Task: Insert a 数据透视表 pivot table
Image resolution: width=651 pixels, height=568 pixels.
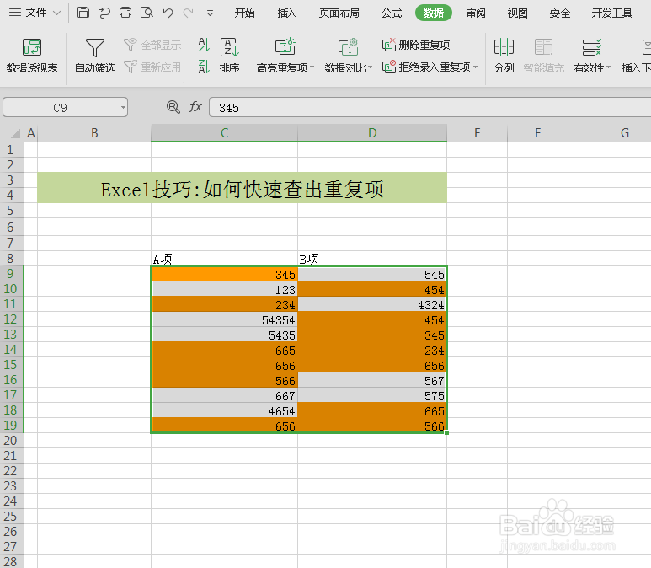Action: click(32, 56)
